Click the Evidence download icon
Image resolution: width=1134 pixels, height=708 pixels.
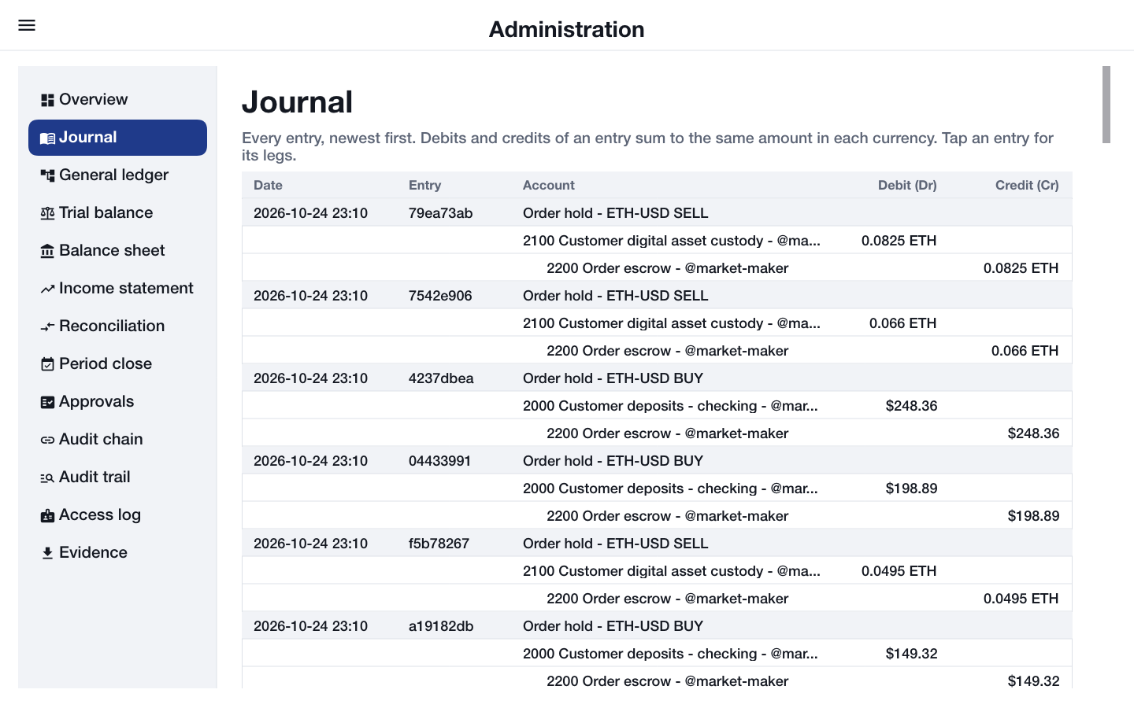tap(47, 553)
